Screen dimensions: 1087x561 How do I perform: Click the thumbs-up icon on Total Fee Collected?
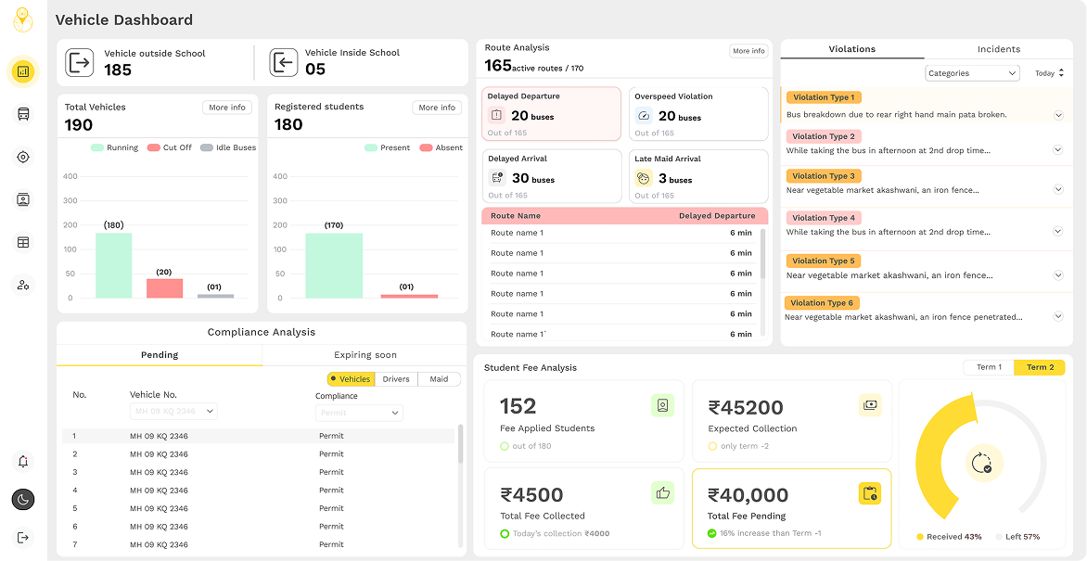[663, 492]
